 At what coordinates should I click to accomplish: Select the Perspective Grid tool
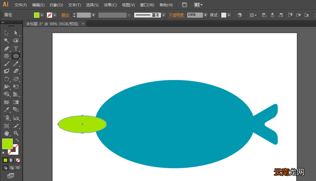pos(16,94)
